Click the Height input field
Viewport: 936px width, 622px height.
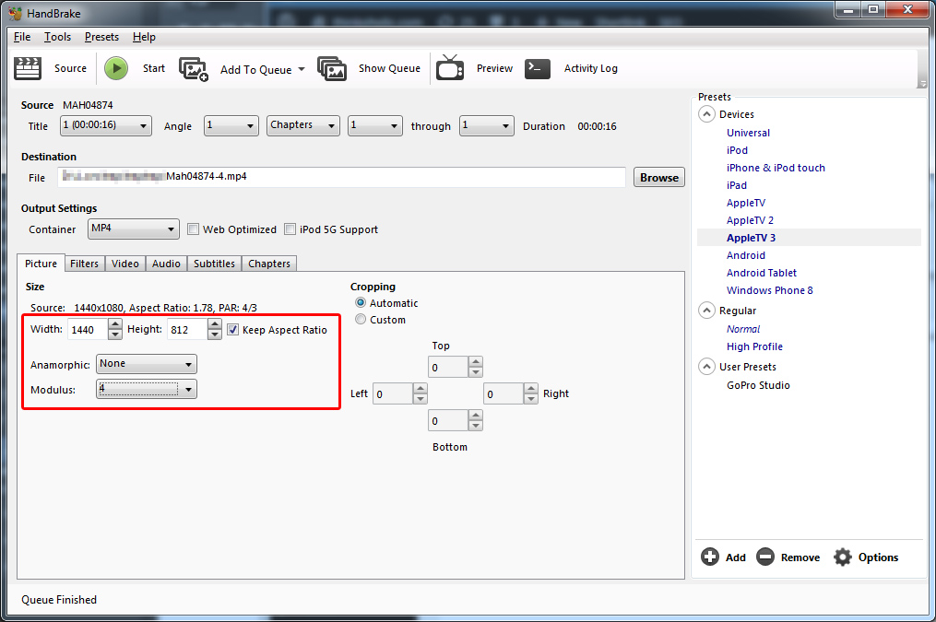[187, 329]
